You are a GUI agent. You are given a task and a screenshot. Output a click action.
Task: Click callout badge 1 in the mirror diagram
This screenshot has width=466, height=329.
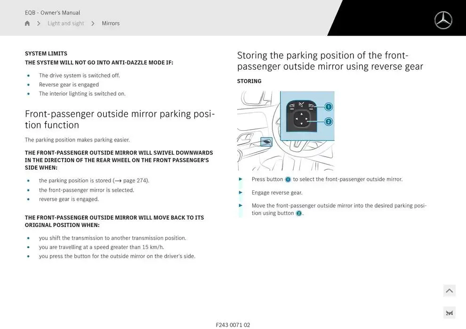click(328, 106)
